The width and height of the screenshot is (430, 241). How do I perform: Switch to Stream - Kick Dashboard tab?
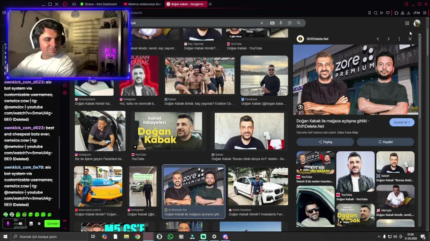[x=99, y=4]
